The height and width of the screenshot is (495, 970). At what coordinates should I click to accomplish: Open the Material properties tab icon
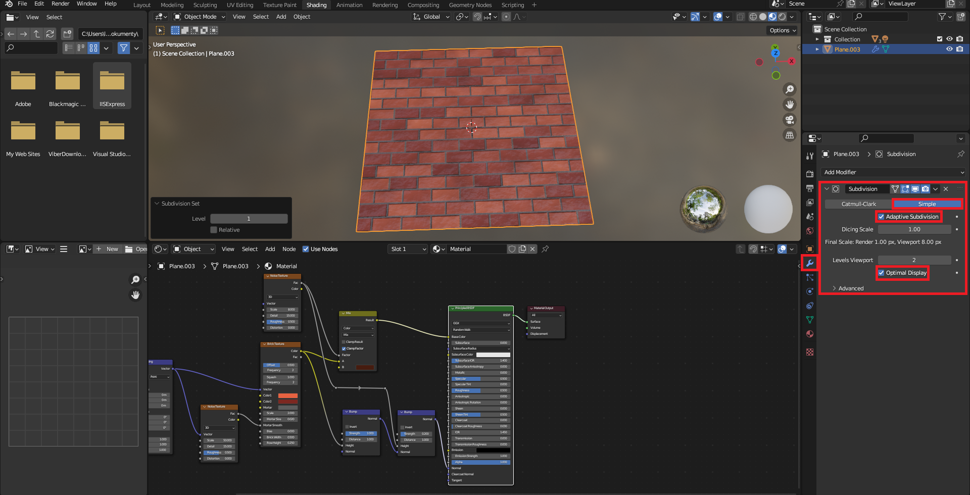809,334
